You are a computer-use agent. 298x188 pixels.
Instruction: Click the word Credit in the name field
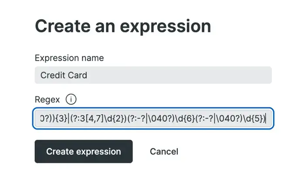click(52, 75)
